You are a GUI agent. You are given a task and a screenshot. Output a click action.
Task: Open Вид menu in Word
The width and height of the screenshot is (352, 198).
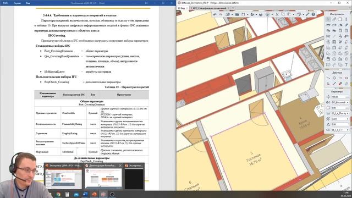28,3
